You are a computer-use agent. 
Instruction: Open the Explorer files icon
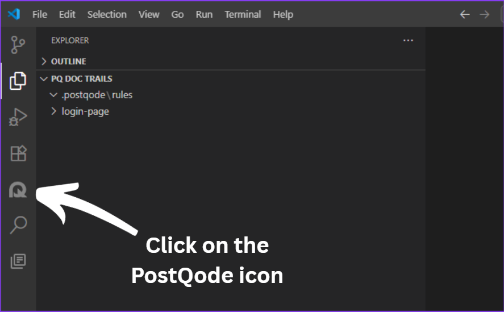click(x=18, y=81)
